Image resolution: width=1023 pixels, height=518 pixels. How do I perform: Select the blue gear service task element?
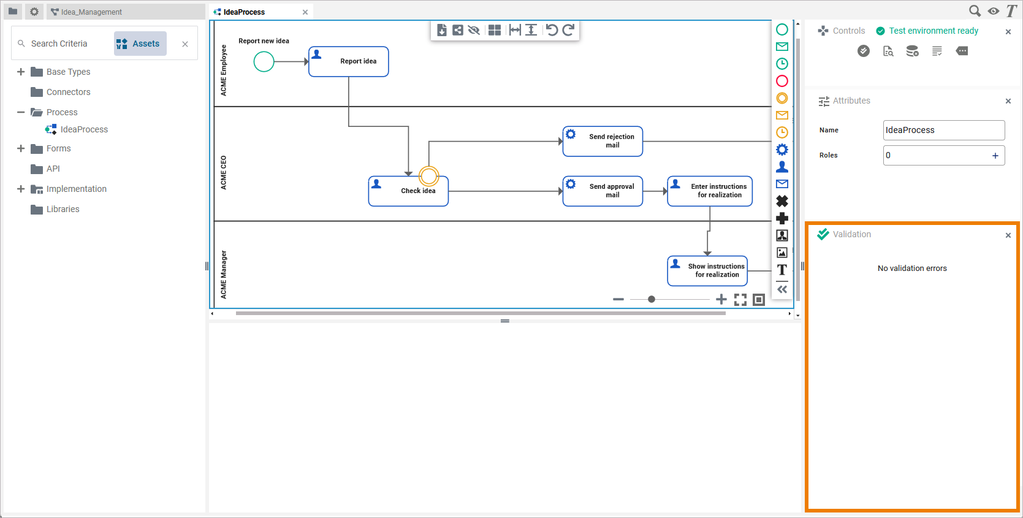[782, 150]
